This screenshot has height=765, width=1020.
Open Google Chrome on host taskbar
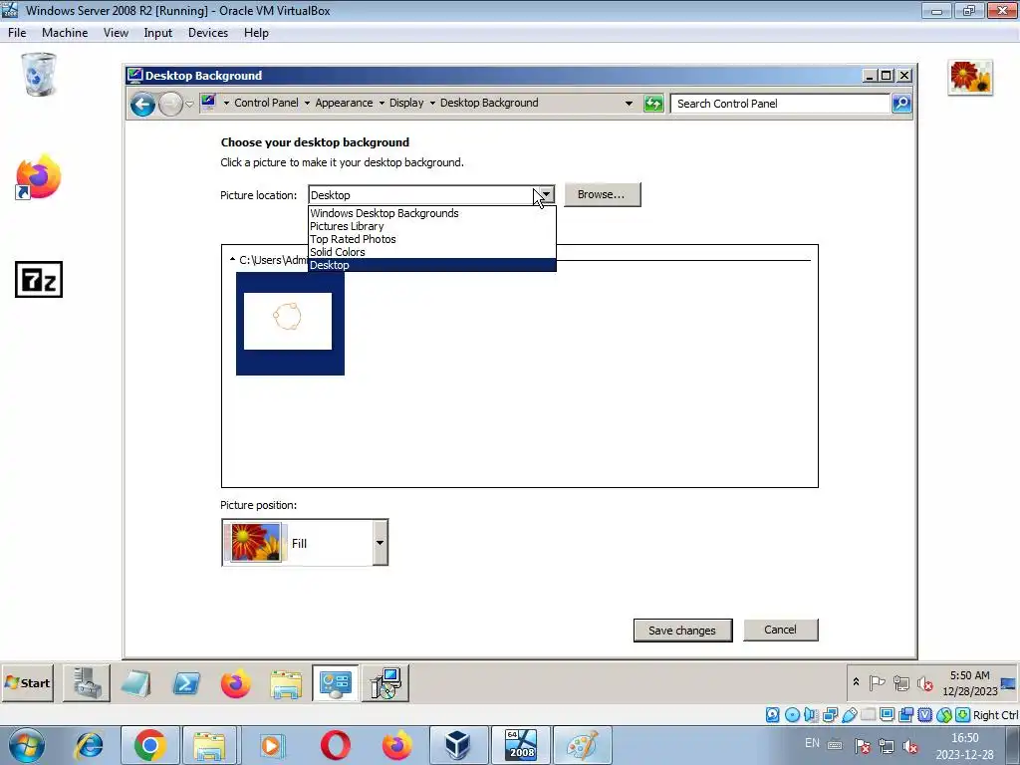pyautogui.click(x=150, y=745)
